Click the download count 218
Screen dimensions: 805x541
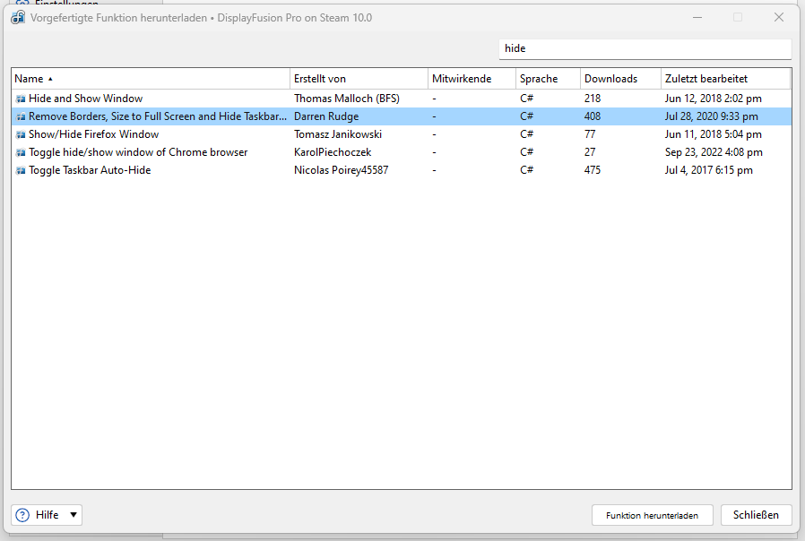[x=592, y=99]
